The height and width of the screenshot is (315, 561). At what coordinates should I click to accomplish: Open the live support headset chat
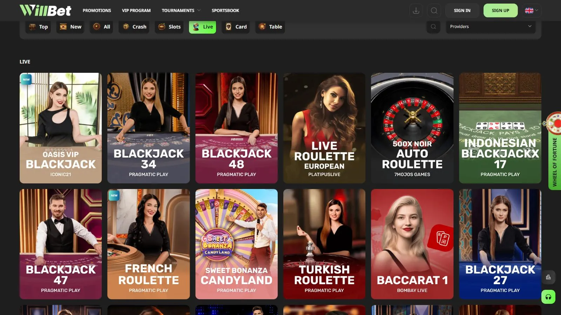548,297
